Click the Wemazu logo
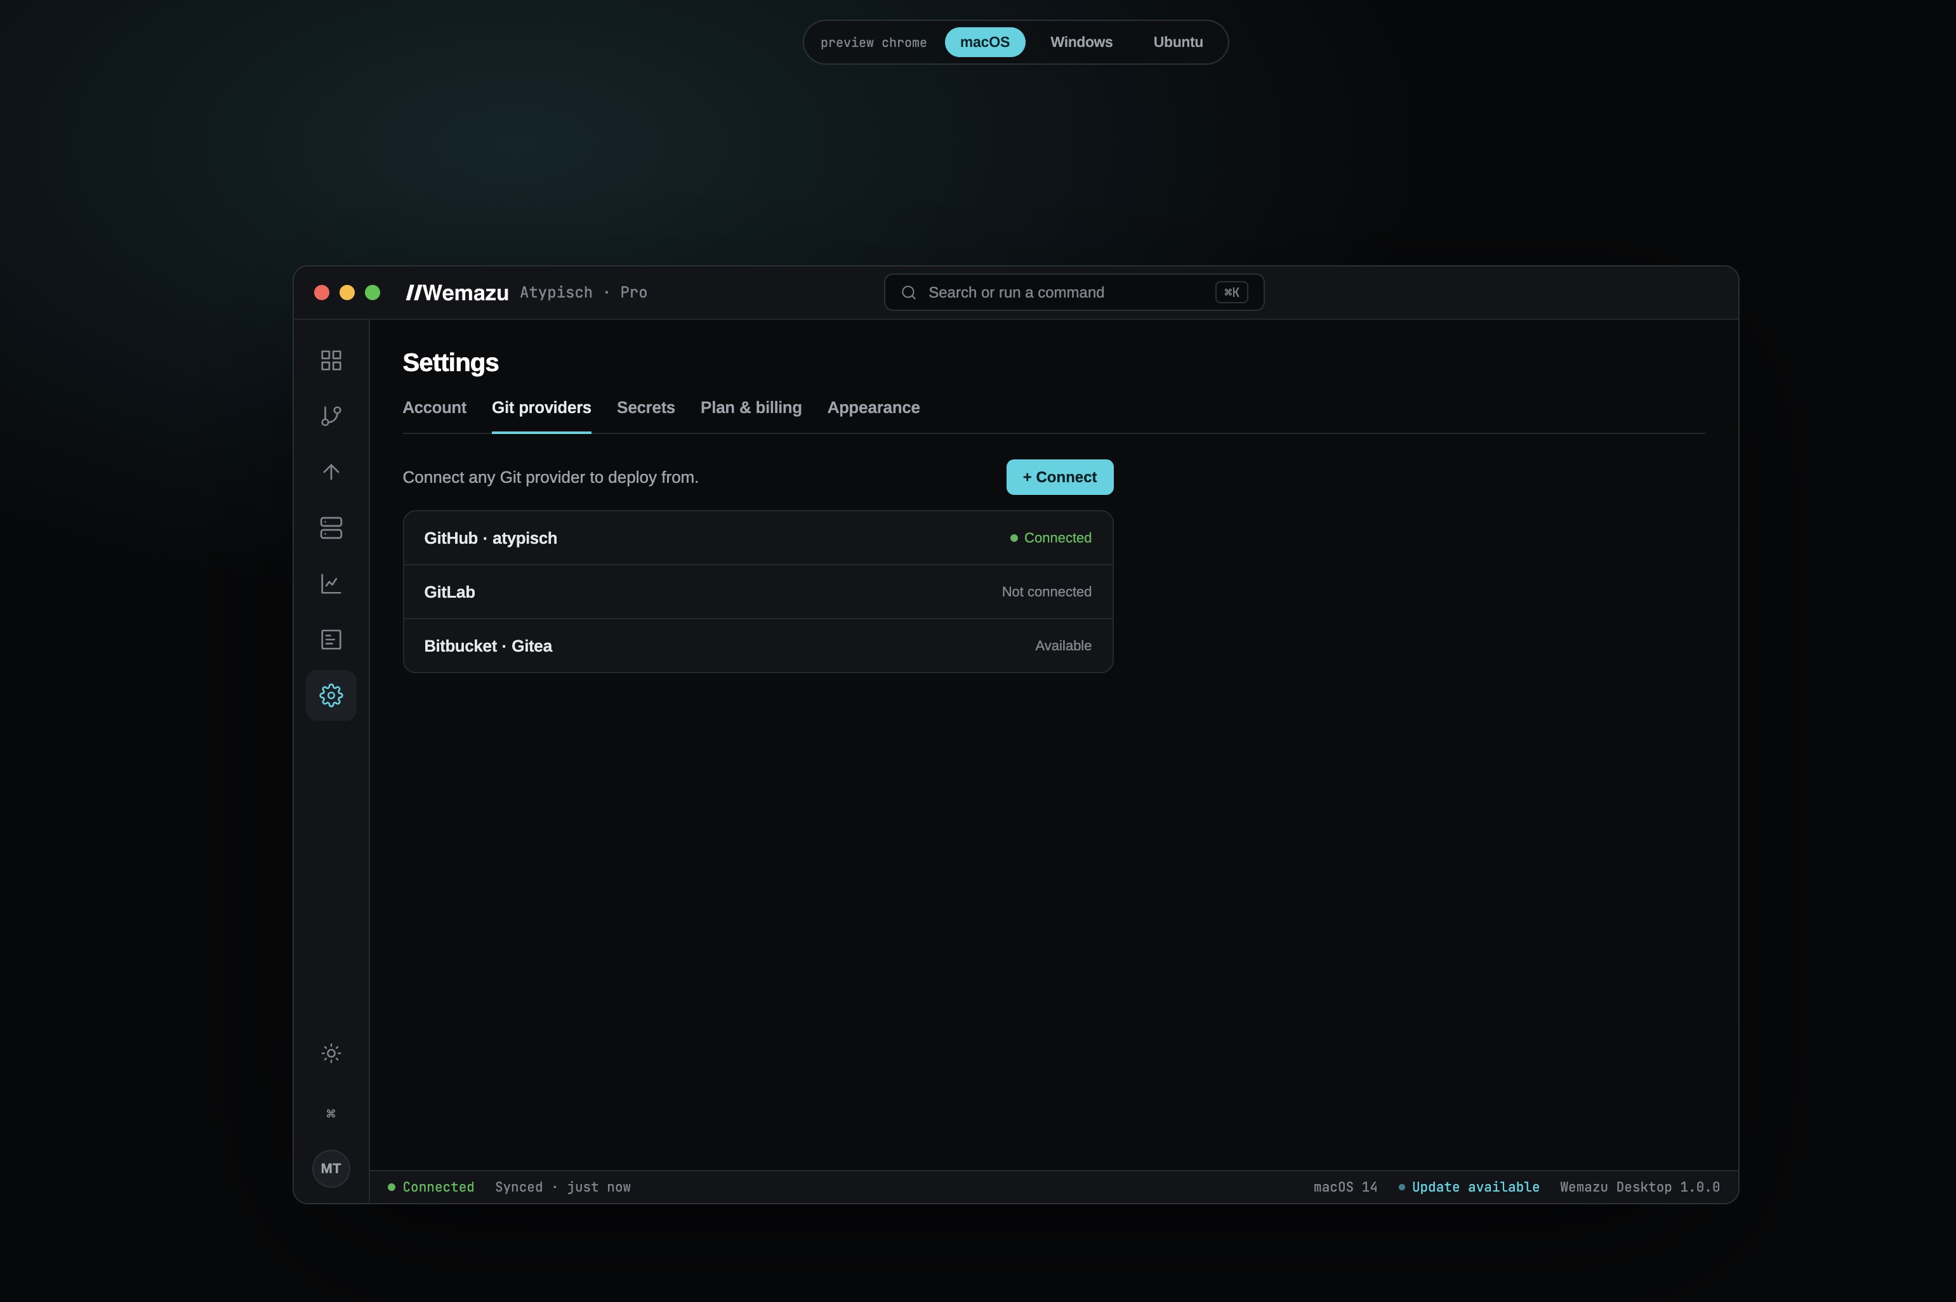Image resolution: width=1956 pixels, height=1302 pixels. tap(457, 293)
